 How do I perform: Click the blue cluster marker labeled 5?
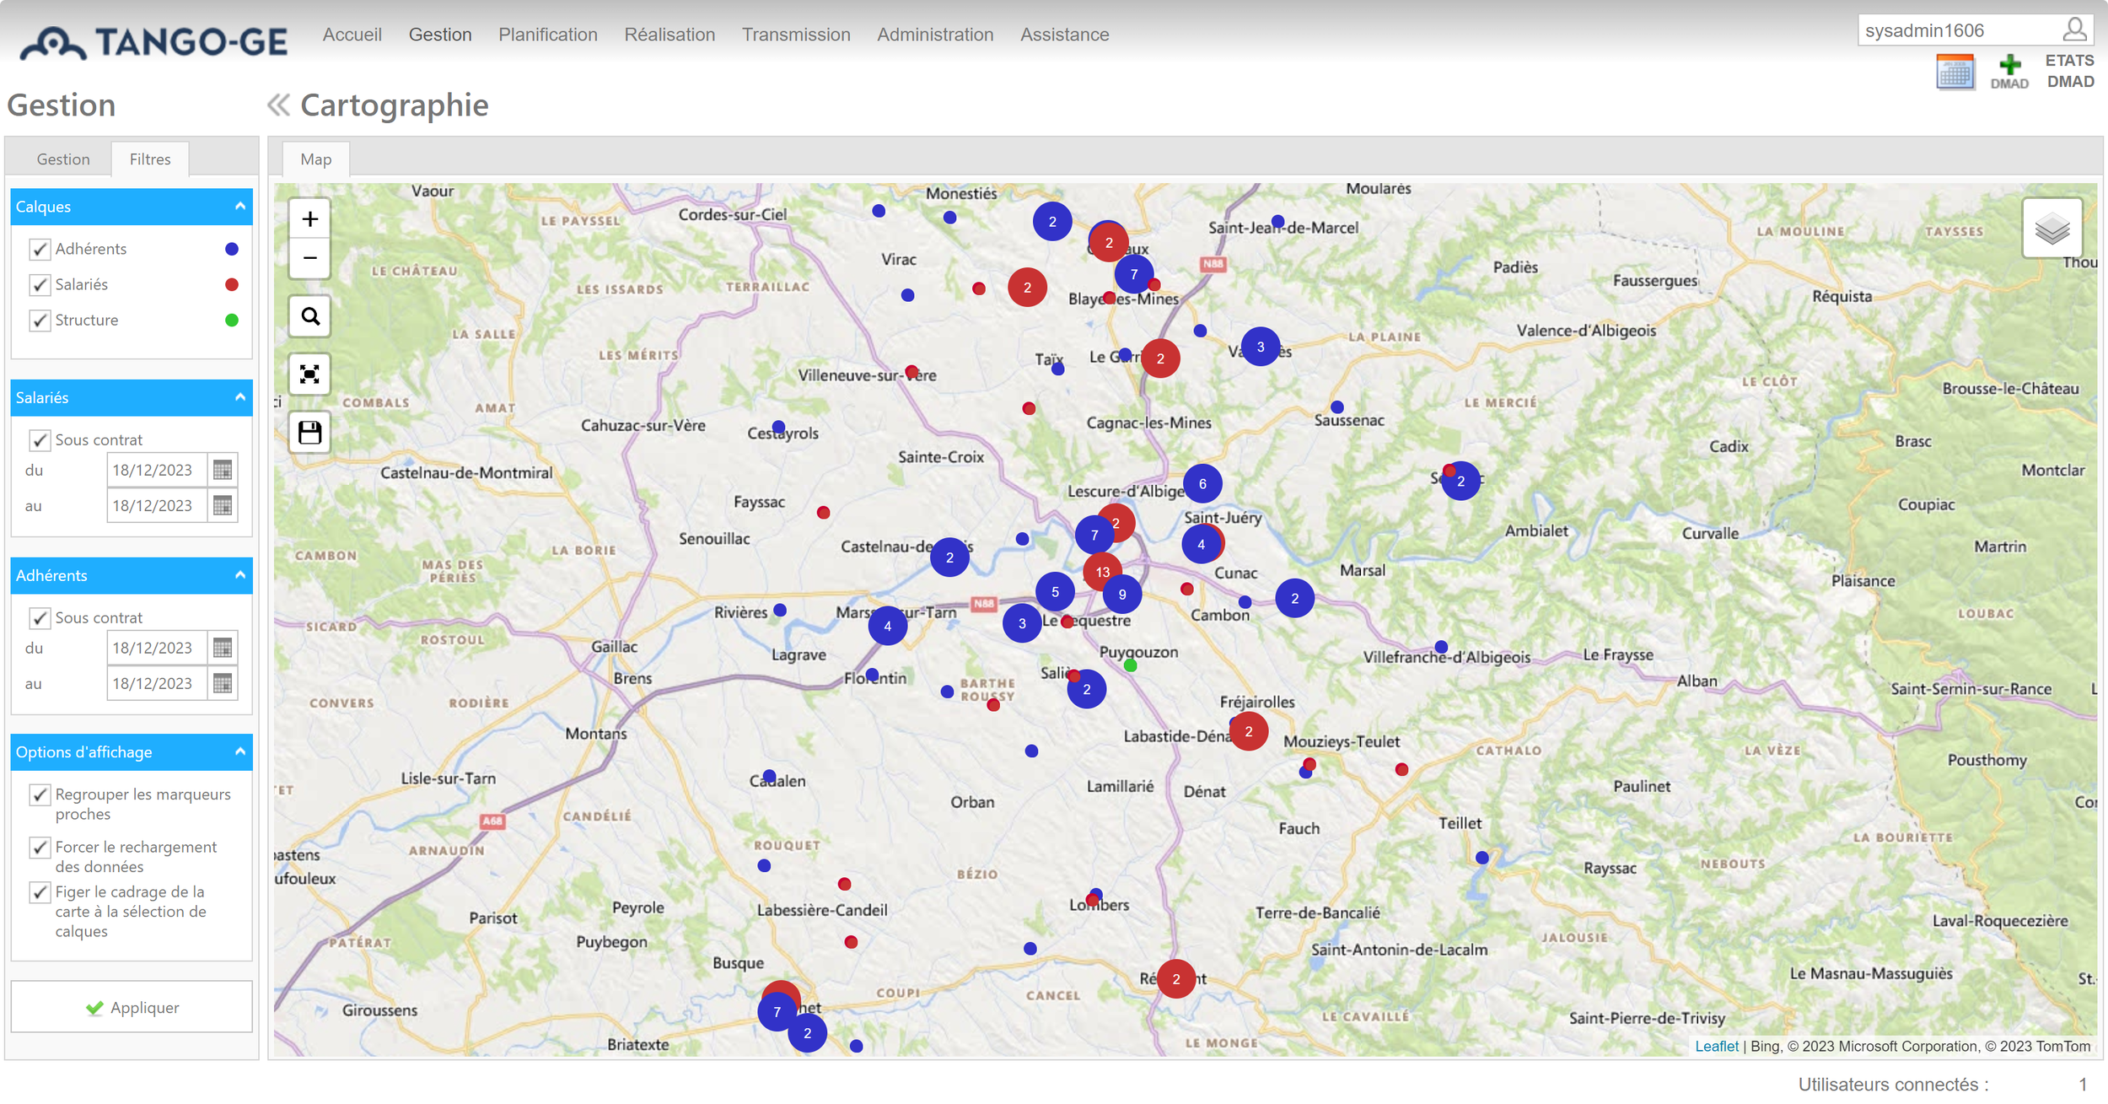point(1055,592)
